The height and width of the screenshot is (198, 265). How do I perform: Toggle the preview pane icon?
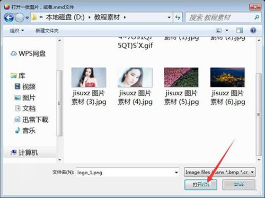pos(240,31)
